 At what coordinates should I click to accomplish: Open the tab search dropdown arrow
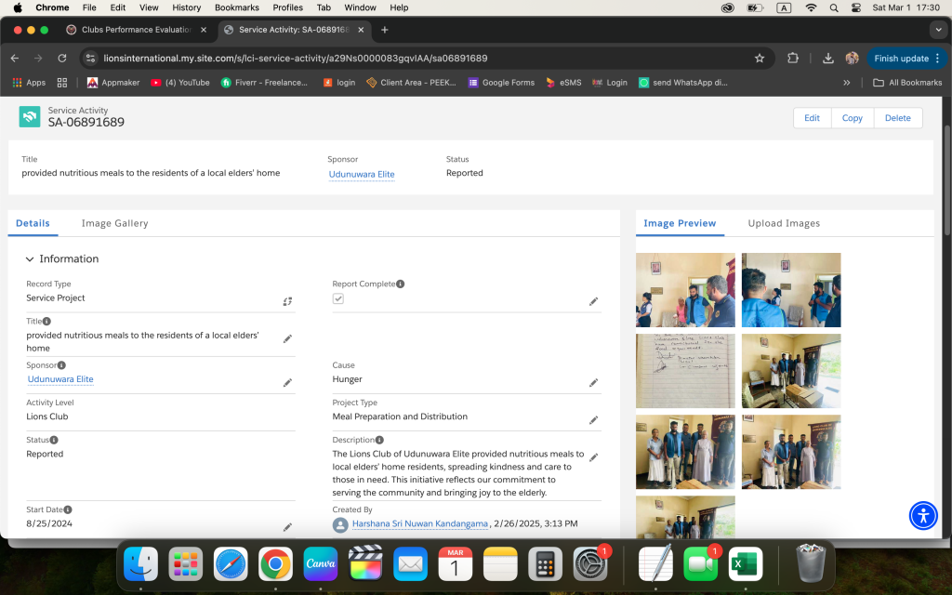[x=938, y=30]
